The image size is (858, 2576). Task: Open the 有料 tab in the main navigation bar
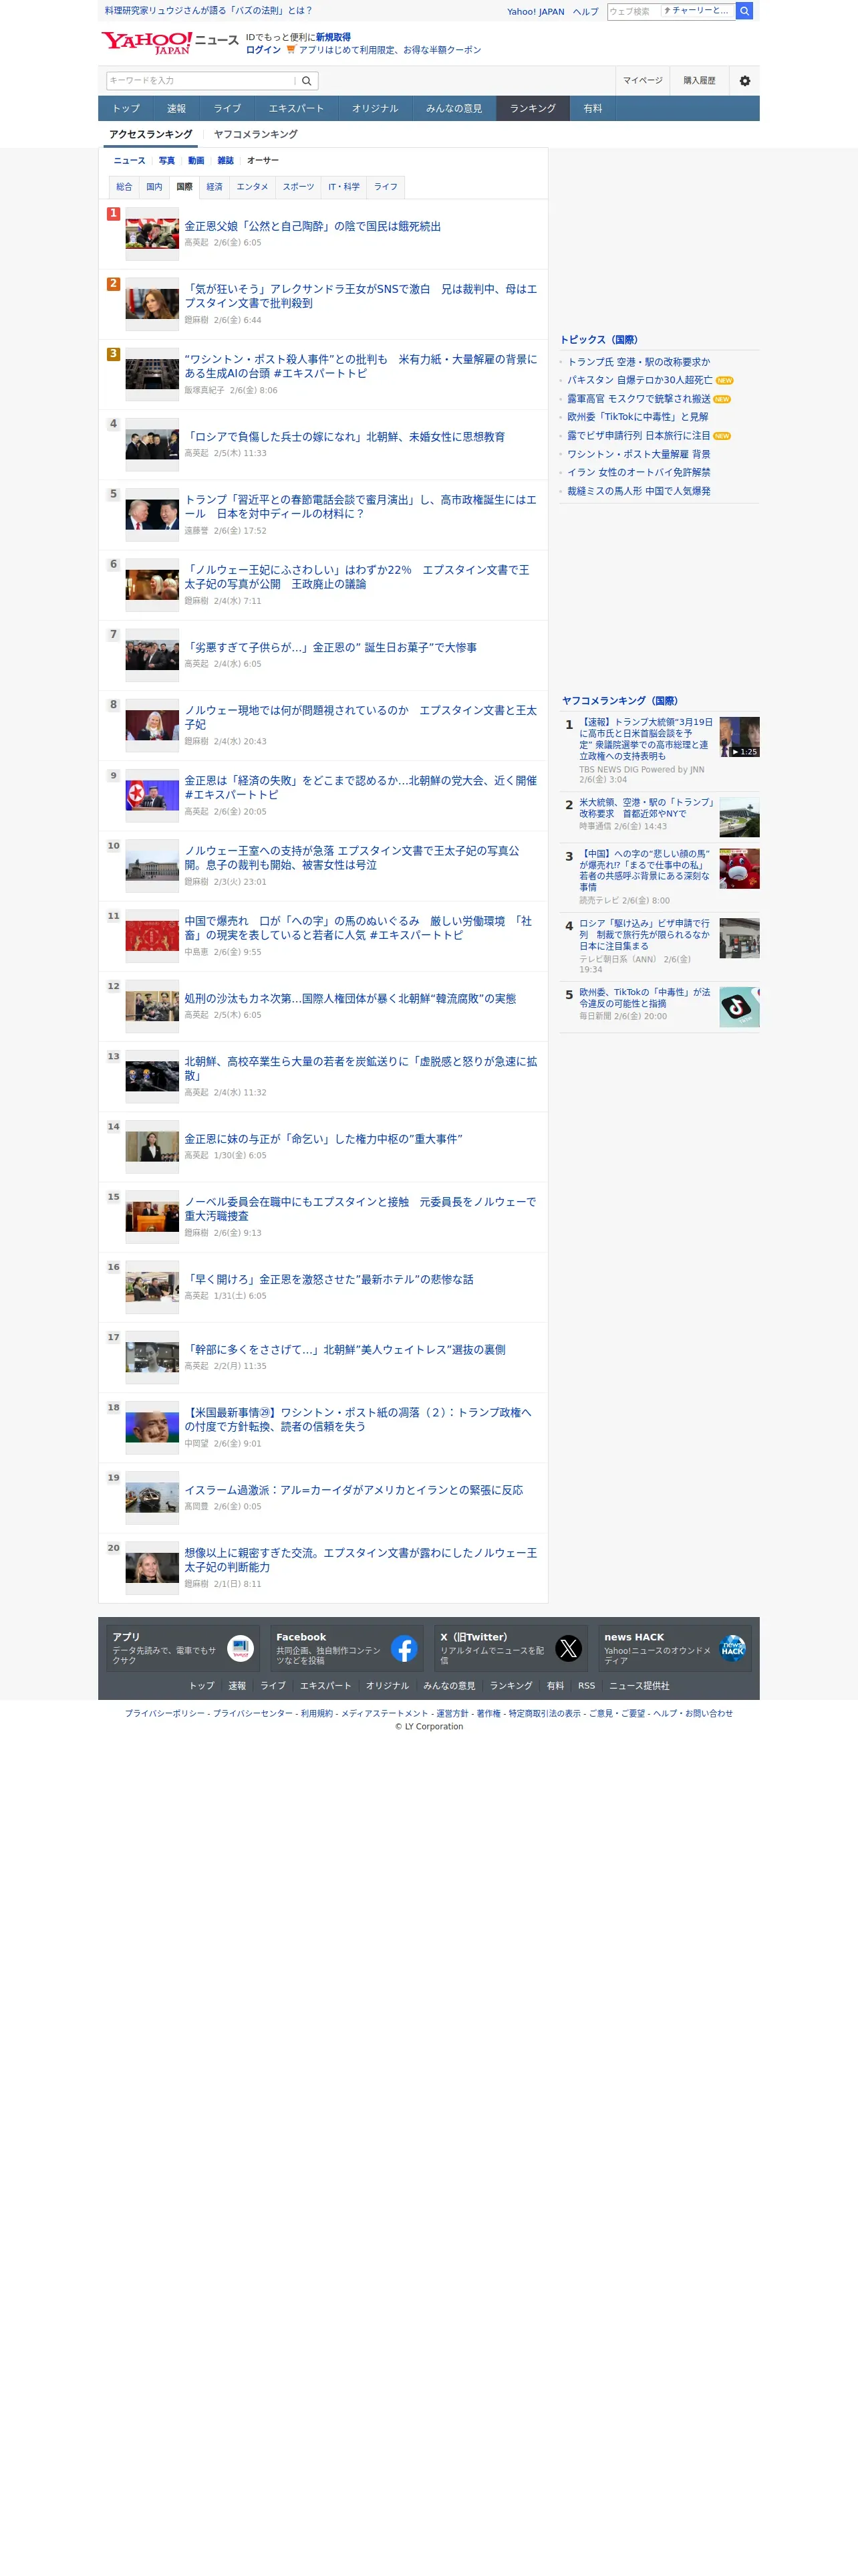click(x=593, y=108)
